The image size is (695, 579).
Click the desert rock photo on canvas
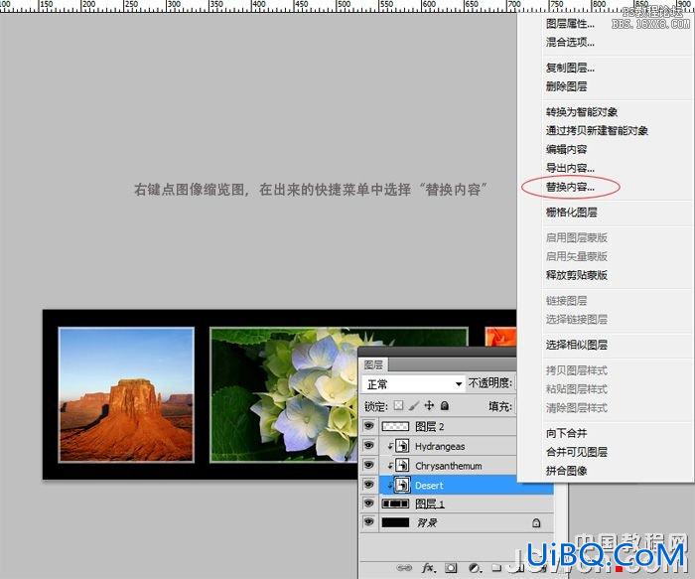126,394
